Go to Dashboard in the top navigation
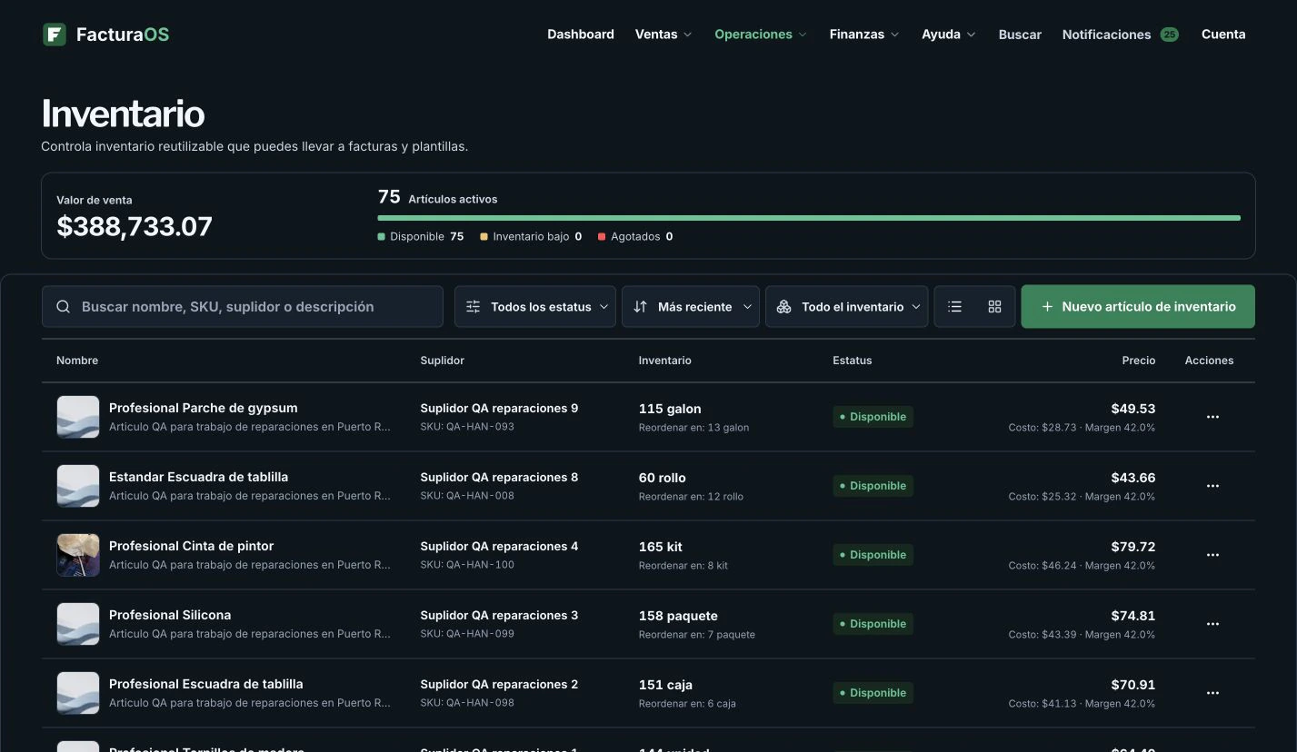Viewport: 1297px width, 752px height. coord(581,35)
